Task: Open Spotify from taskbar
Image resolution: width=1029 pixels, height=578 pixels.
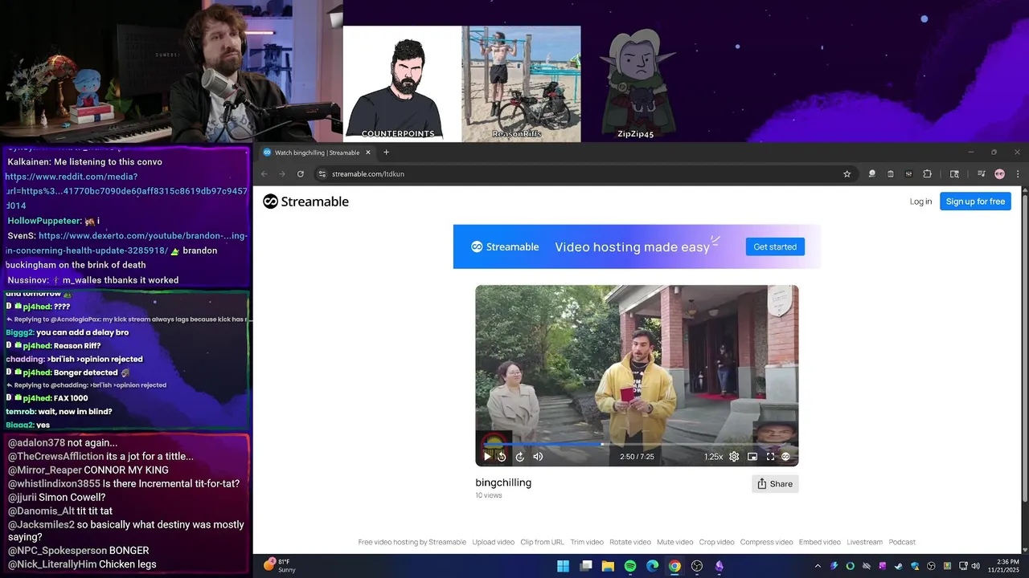Action: (630, 566)
